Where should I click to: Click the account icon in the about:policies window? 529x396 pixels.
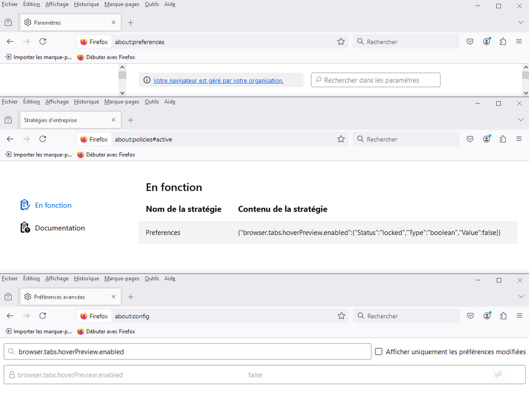click(x=487, y=140)
